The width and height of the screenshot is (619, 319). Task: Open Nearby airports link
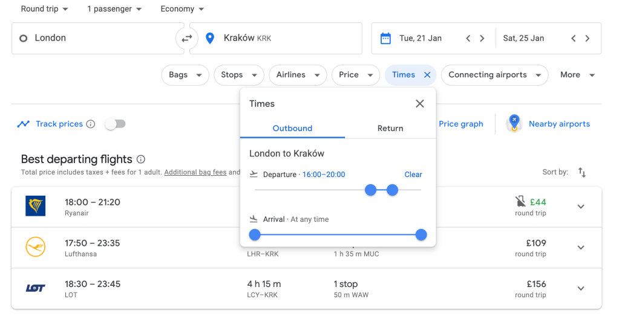pos(558,124)
